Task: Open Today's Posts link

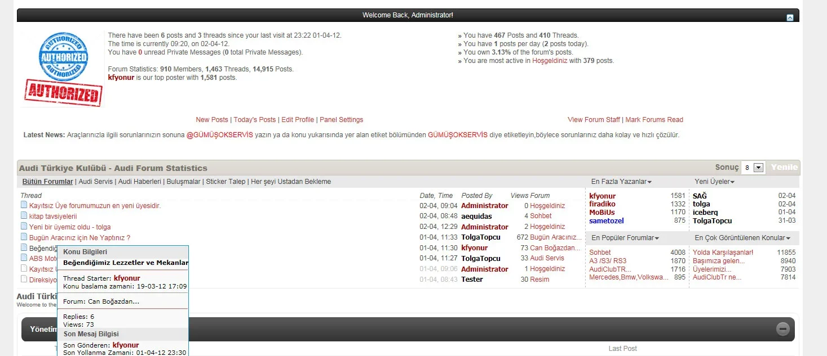Action: [x=255, y=120]
